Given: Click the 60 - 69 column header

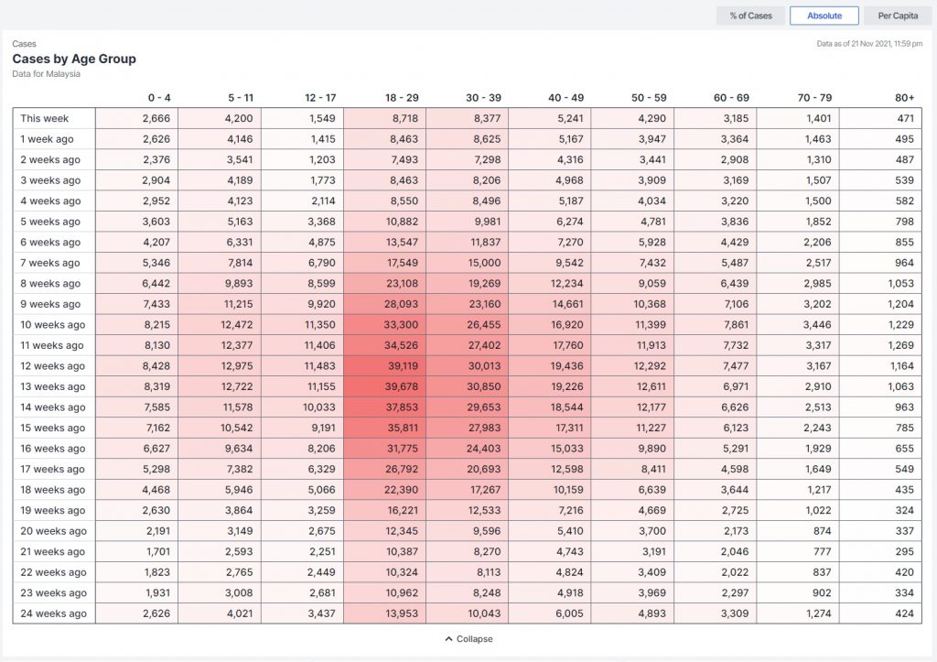Looking at the screenshot, I should tap(731, 98).
